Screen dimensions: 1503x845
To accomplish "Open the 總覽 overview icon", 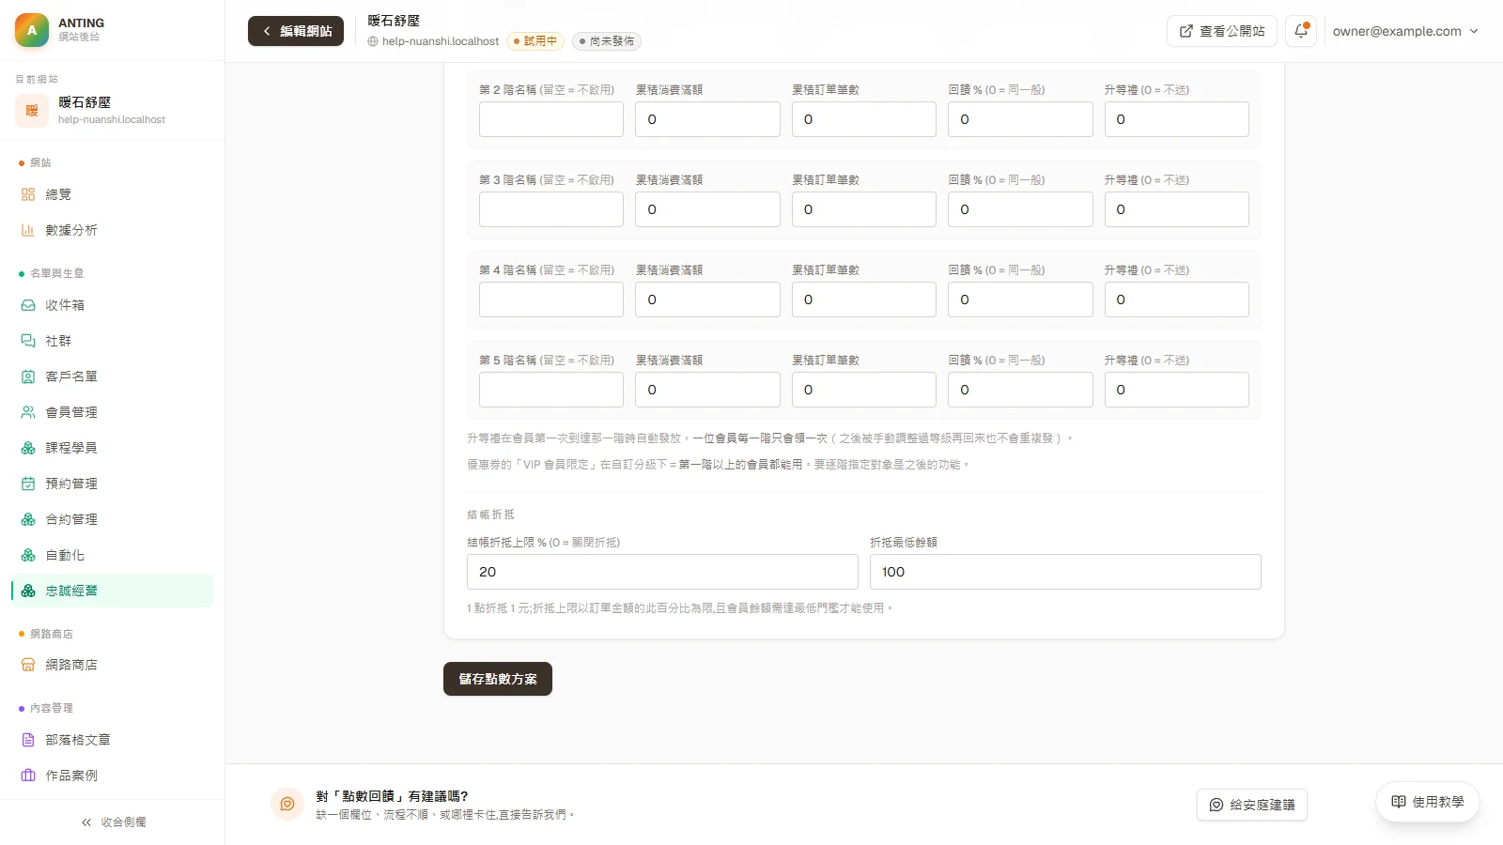I will (28, 194).
